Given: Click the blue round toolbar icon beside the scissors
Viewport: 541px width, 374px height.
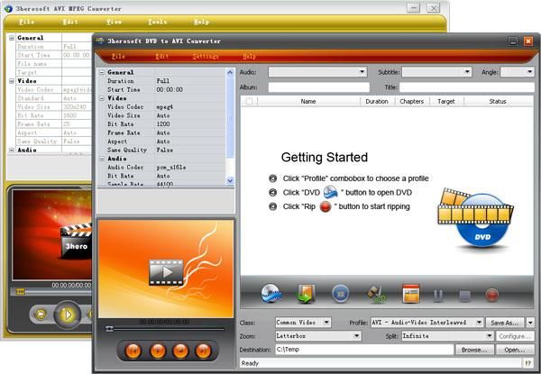Looking at the screenshot, I should 340,294.
